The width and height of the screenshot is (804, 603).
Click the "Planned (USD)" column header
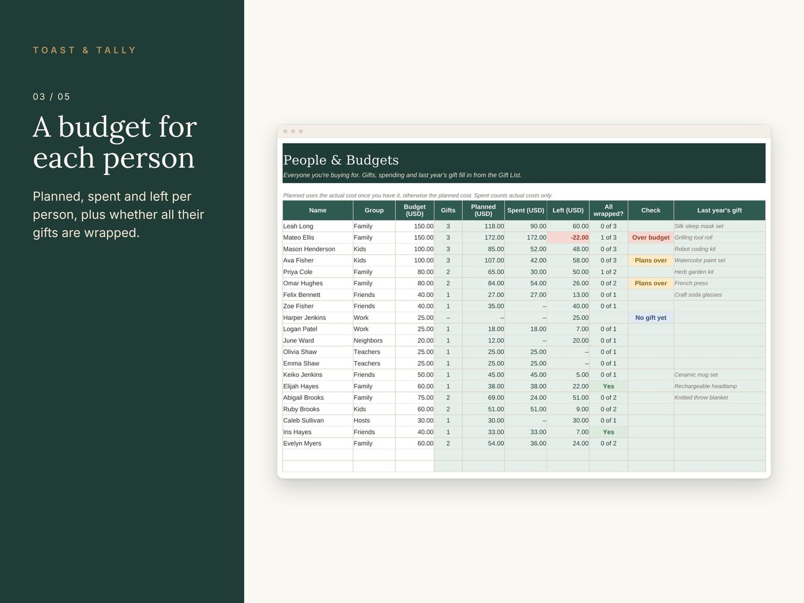(484, 211)
